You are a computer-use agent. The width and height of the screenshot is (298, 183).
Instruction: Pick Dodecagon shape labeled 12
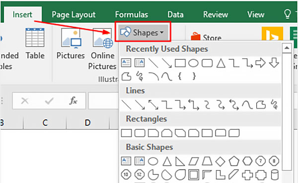click(140, 175)
